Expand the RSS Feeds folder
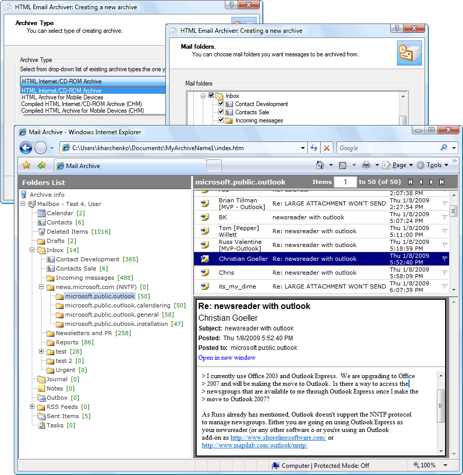 [32, 406]
